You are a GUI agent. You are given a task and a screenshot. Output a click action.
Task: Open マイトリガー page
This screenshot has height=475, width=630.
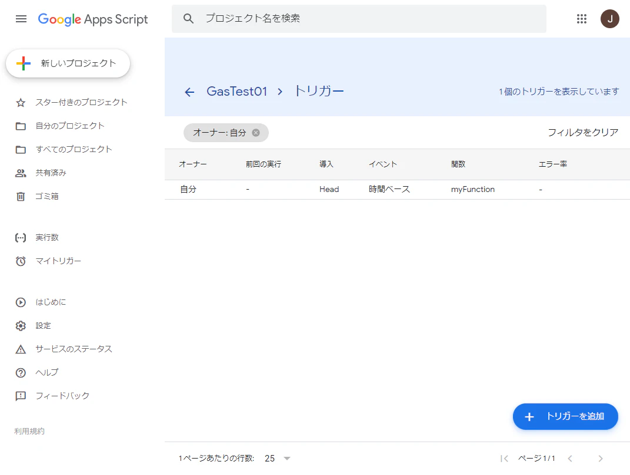tap(58, 261)
